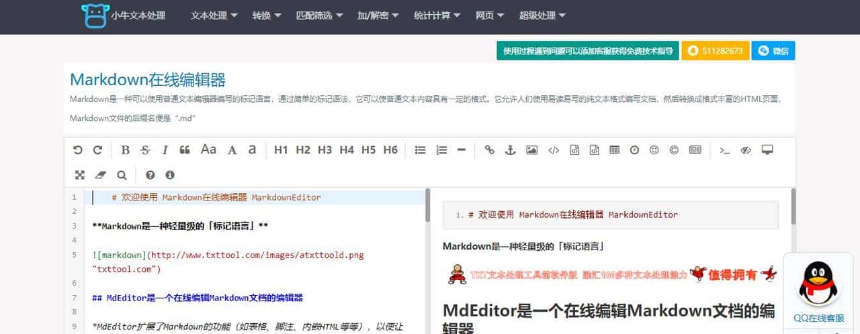Insert heading level H1

click(x=281, y=150)
